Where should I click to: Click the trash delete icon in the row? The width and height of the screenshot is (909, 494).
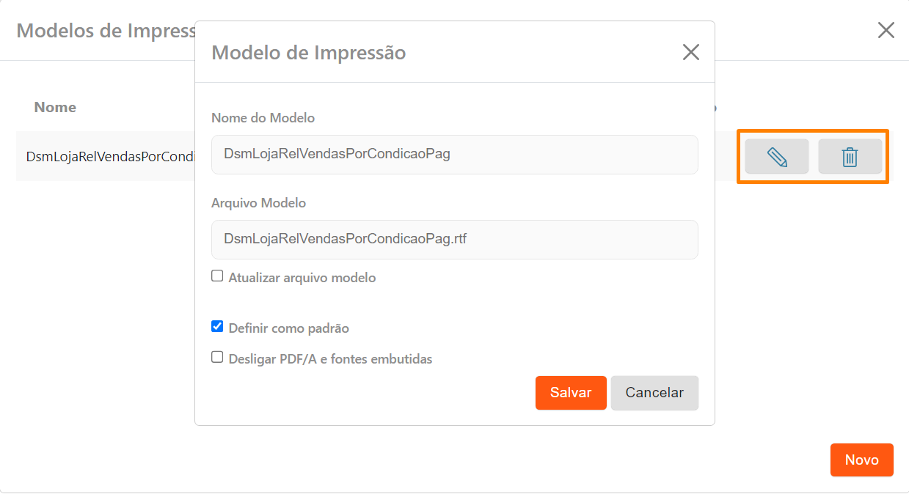pos(850,157)
